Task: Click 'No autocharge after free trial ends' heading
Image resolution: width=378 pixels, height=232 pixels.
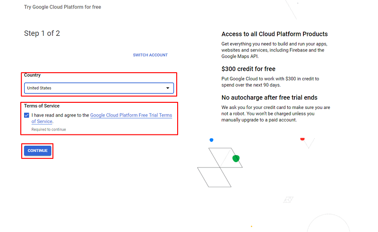Action: point(269,98)
